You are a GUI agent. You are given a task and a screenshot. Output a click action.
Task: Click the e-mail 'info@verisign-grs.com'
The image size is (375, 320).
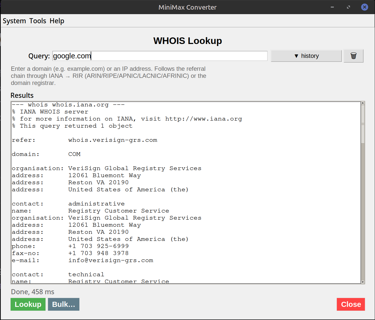coord(111,260)
